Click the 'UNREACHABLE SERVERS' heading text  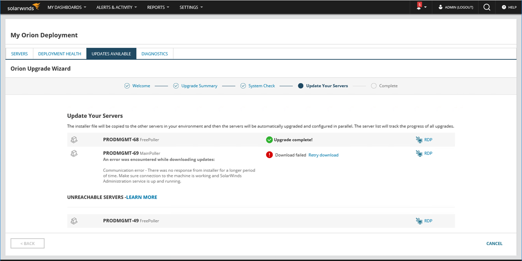(x=95, y=197)
